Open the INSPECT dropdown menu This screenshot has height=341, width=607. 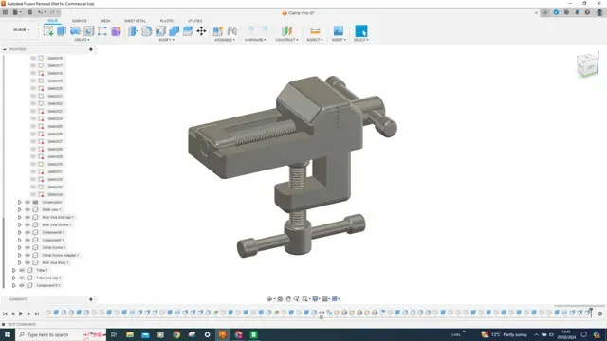pyautogui.click(x=315, y=40)
